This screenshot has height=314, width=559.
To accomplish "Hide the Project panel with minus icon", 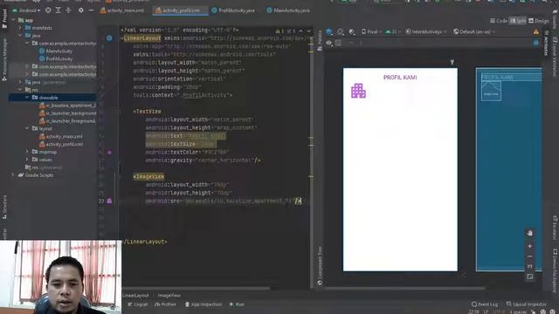I will [91, 10].
